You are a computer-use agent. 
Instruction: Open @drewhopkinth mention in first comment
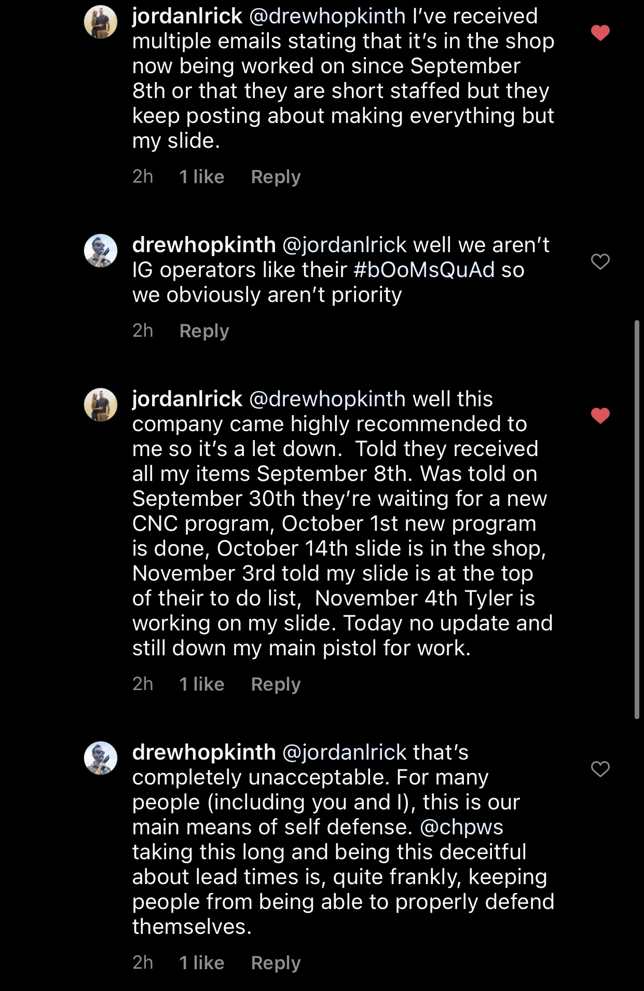(327, 17)
